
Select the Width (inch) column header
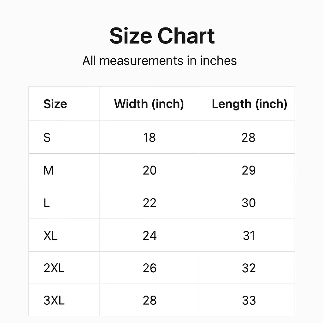(x=149, y=104)
